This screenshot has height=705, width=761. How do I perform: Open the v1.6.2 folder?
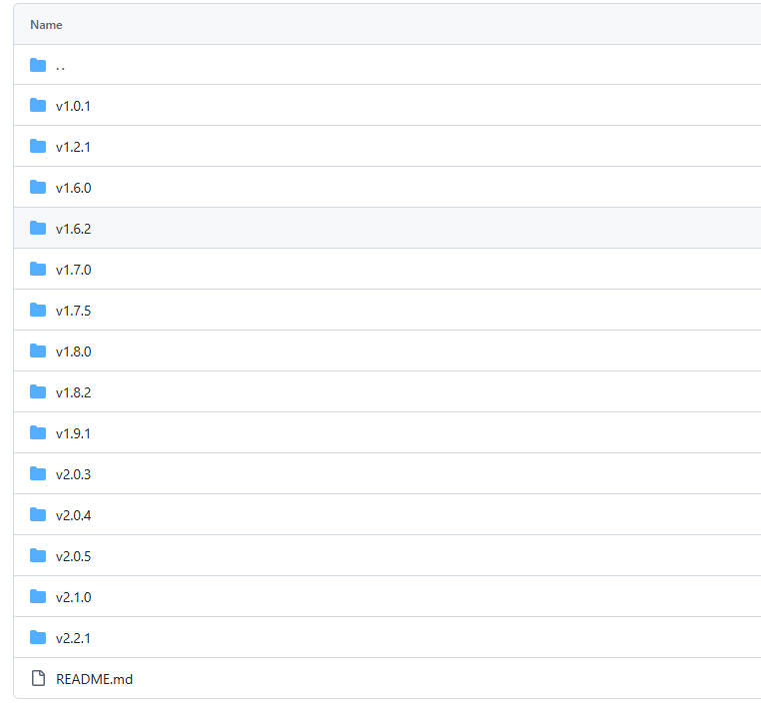(73, 229)
